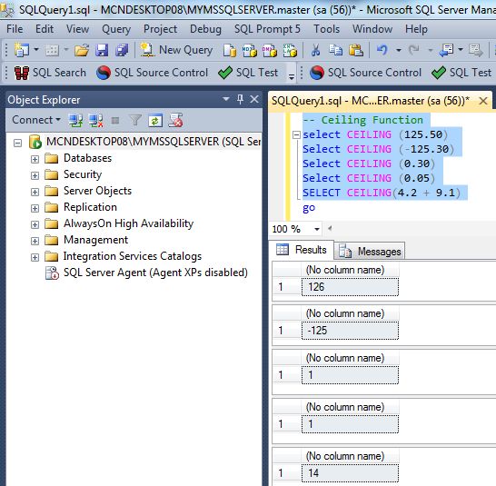
Task: Close the SQLQuery1.sql tab
Action: point(483,101)
